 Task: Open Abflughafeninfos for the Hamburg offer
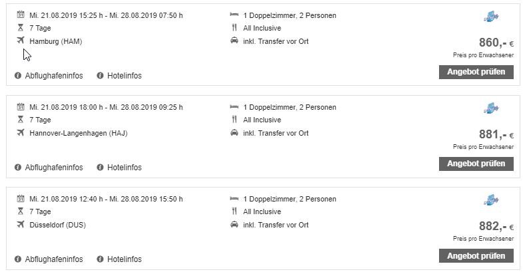pos(53,76)
